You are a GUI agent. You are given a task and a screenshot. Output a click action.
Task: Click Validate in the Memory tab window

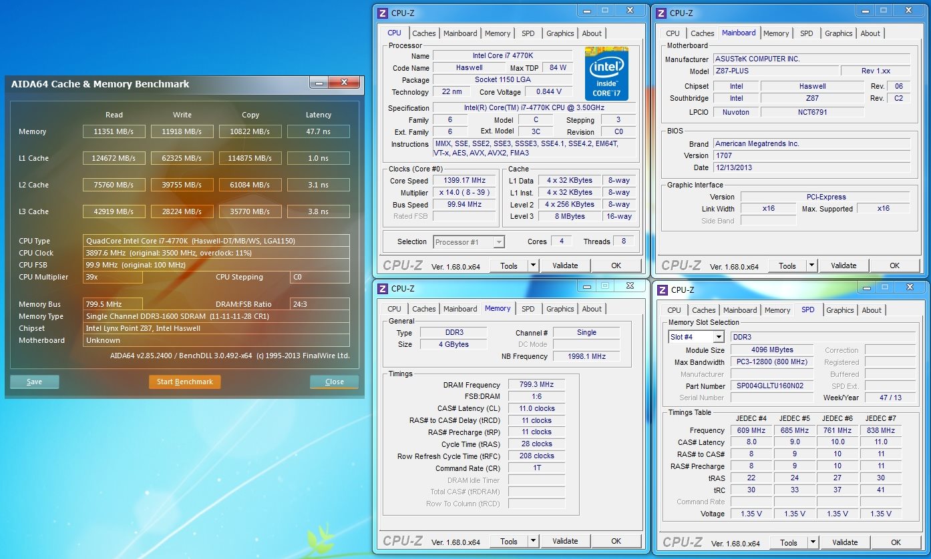tap(565, 541)
